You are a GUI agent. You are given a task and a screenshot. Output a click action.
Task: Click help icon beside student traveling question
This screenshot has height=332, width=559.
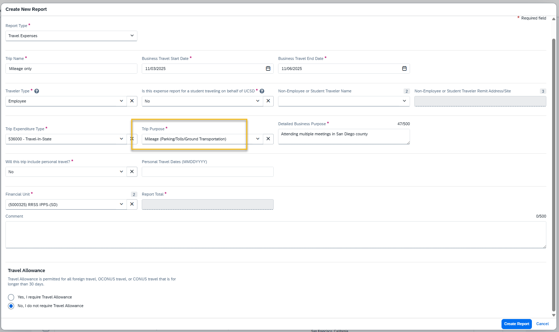pyautogui.click(x=262, y=91)
